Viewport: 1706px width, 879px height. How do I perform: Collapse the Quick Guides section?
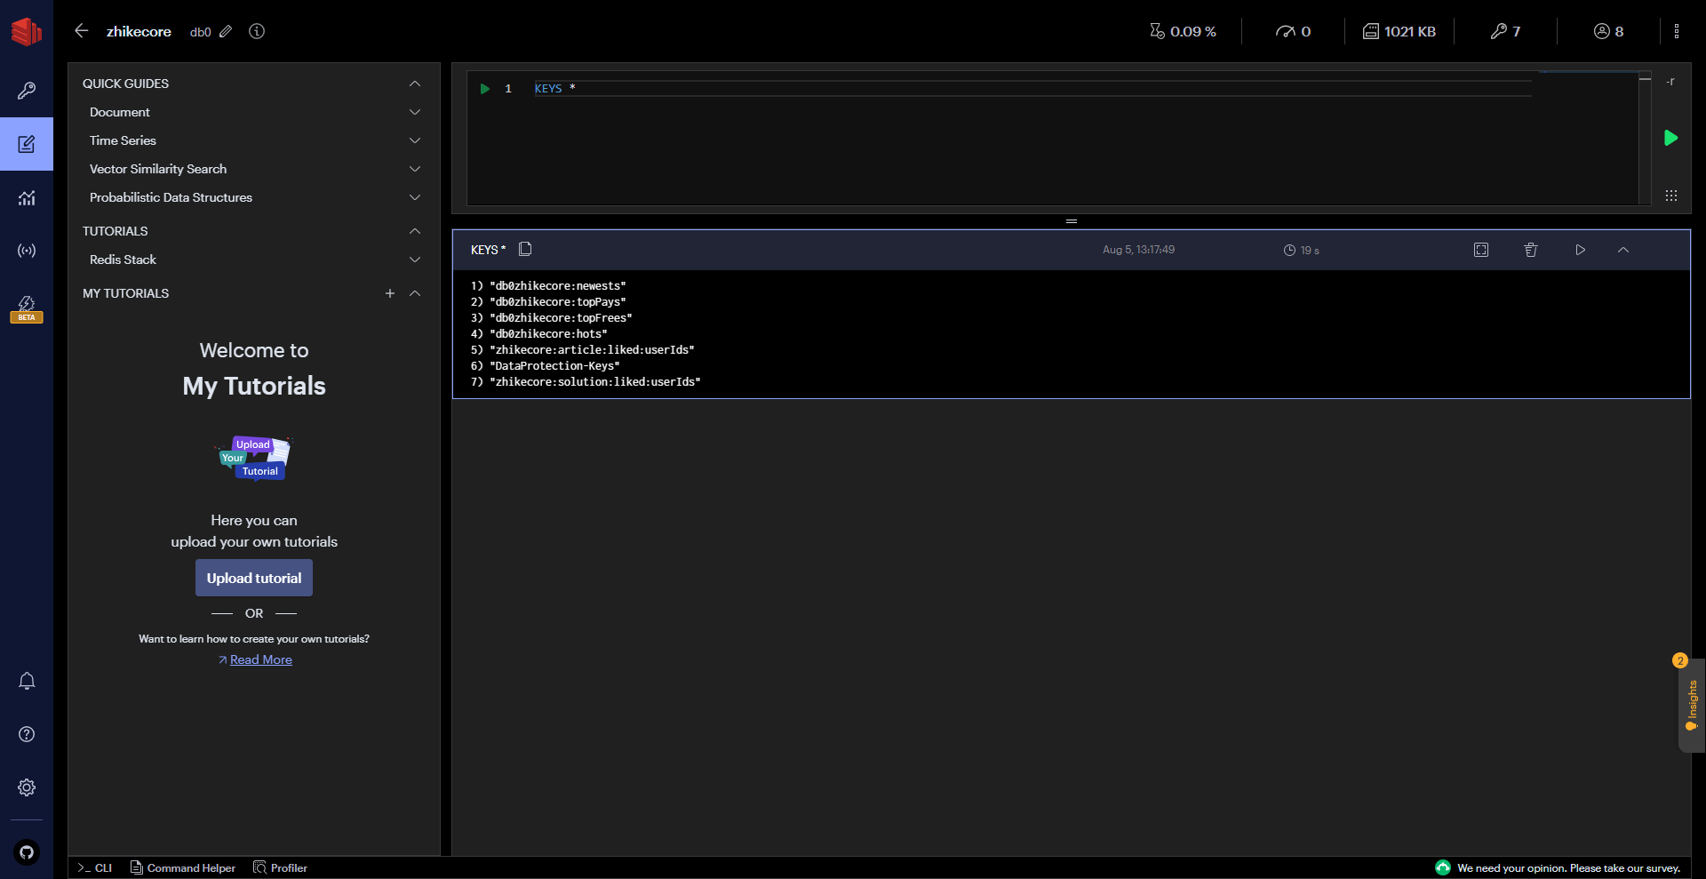click(415, 84)
